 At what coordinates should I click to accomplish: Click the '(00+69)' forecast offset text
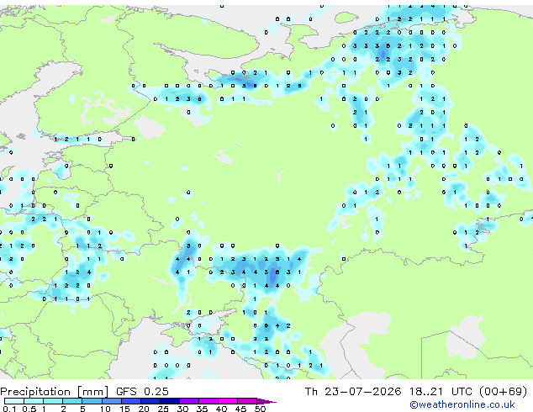(503, 391)
